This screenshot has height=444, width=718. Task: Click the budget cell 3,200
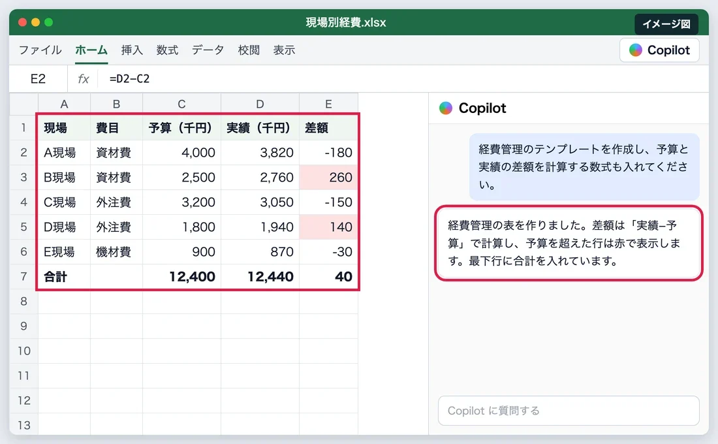point(182,202)
